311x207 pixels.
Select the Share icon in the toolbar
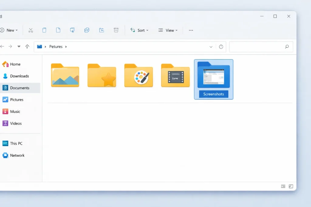point(87,30)
